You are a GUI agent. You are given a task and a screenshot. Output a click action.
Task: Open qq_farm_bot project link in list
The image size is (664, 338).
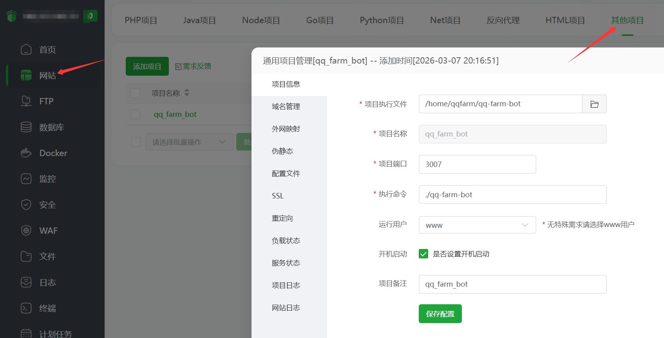[175, 114]
